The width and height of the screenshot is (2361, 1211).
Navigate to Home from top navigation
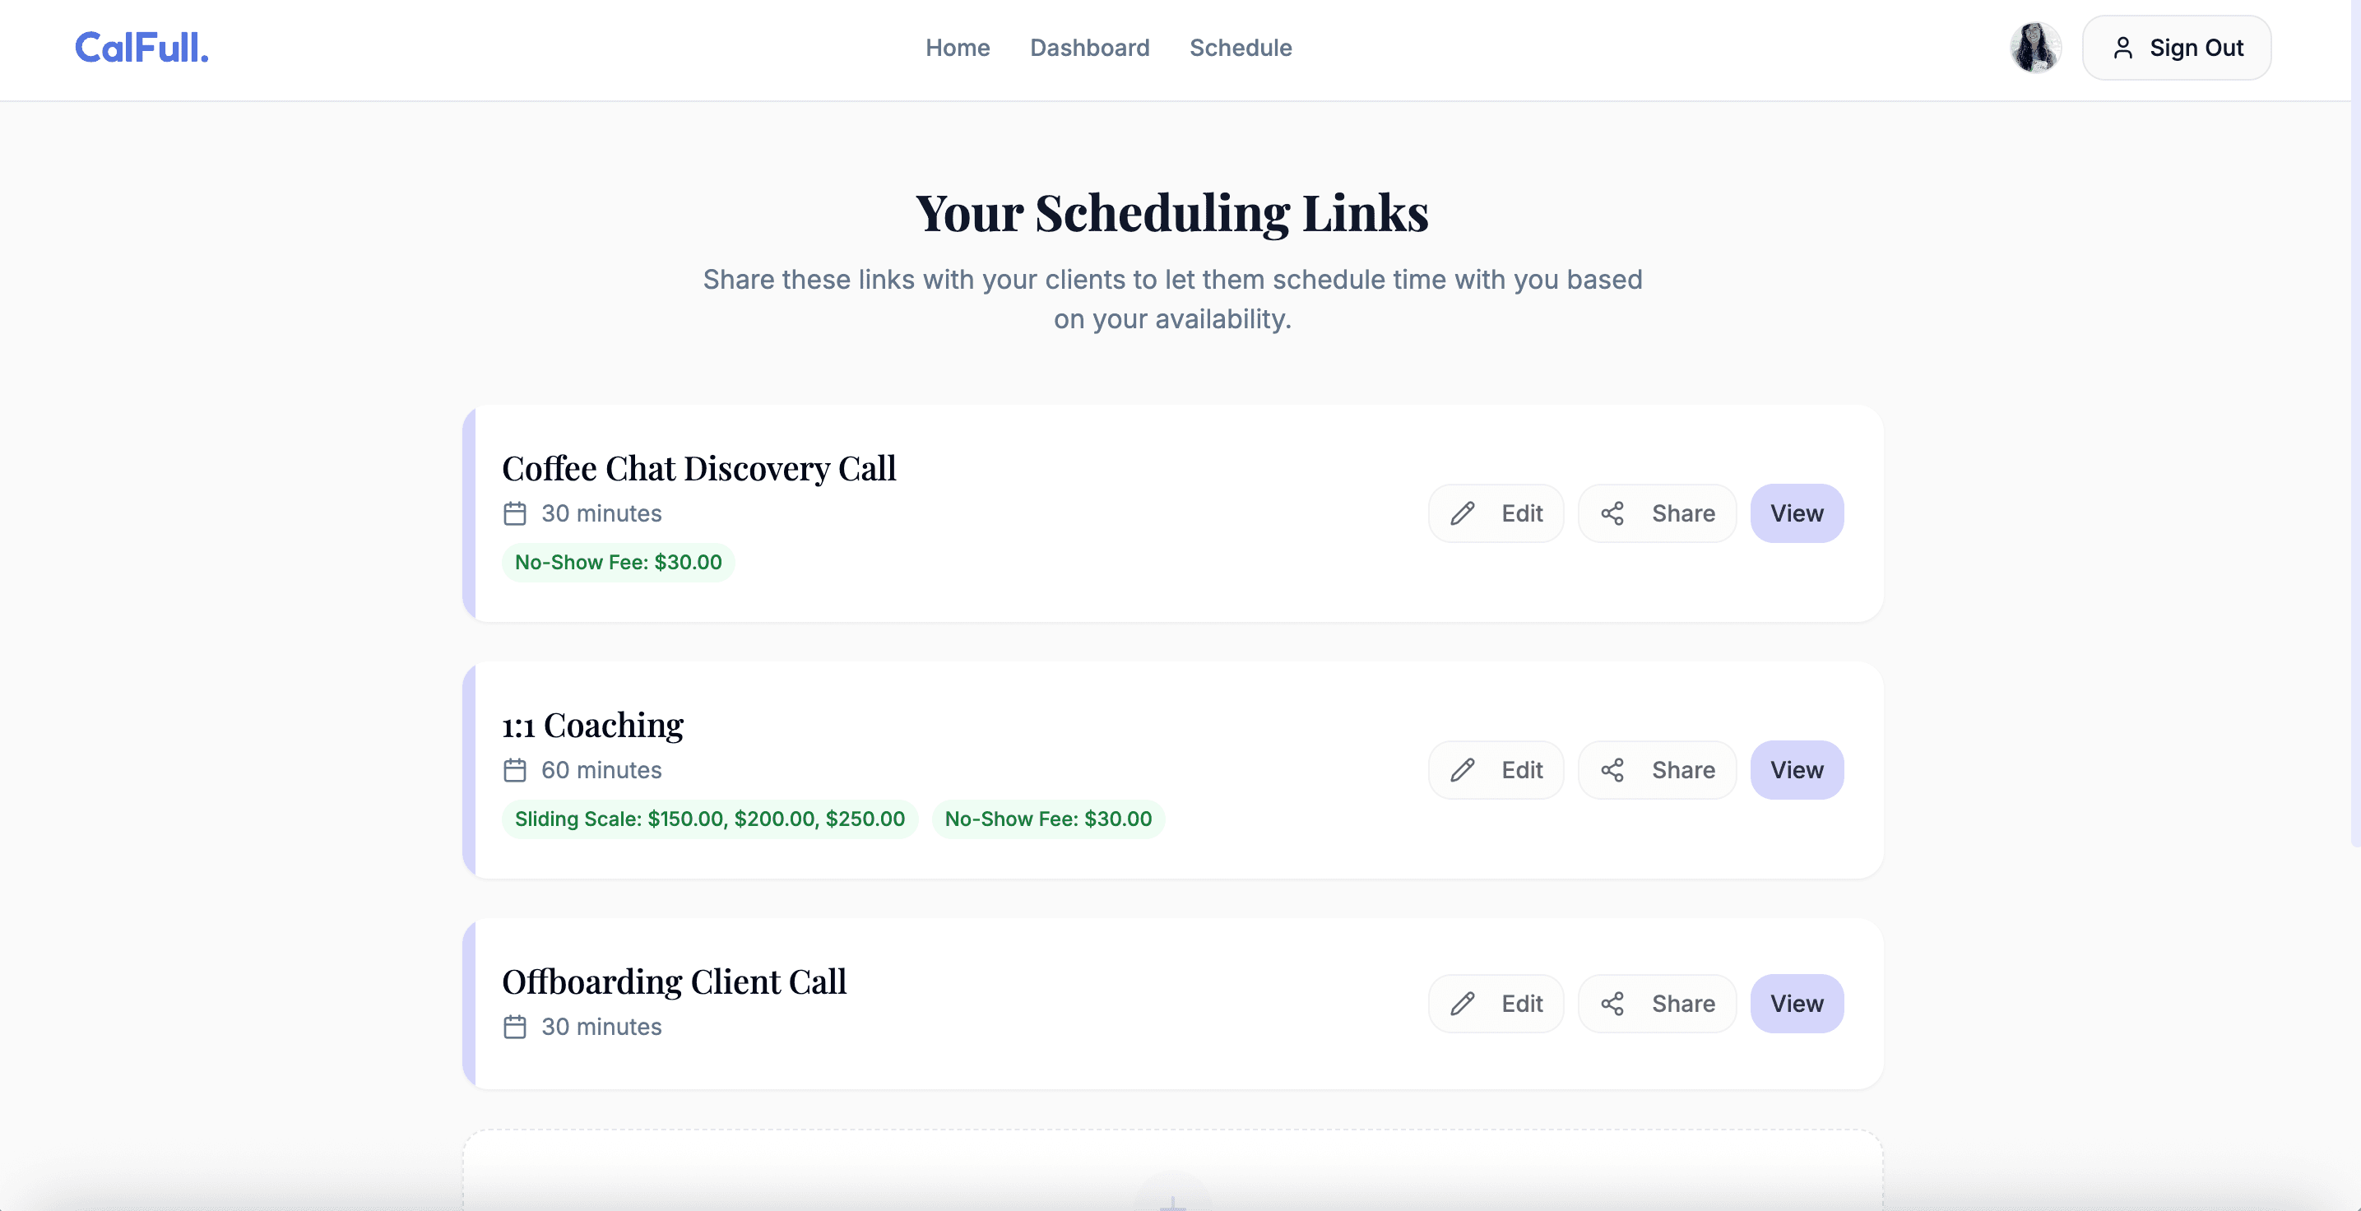click(x=957, y=48)
